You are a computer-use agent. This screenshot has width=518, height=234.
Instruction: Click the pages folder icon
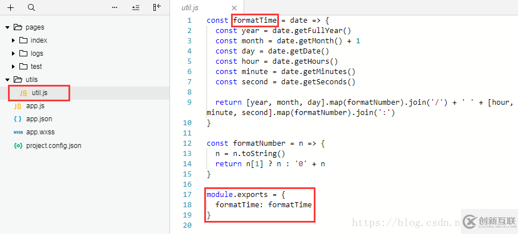click(18, 27)
